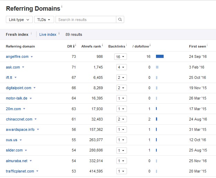
Task: Switch to the Live index tab
Action: tap(48, 34)
